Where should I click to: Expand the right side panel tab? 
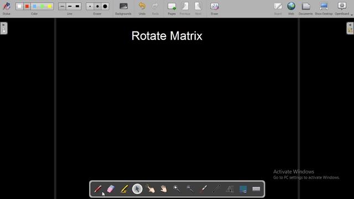350,28
